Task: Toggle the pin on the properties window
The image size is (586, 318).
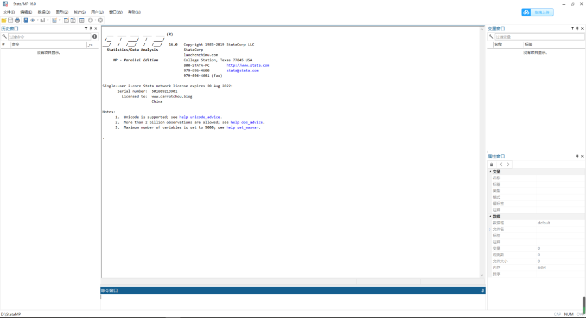Action: coord(577,156)
